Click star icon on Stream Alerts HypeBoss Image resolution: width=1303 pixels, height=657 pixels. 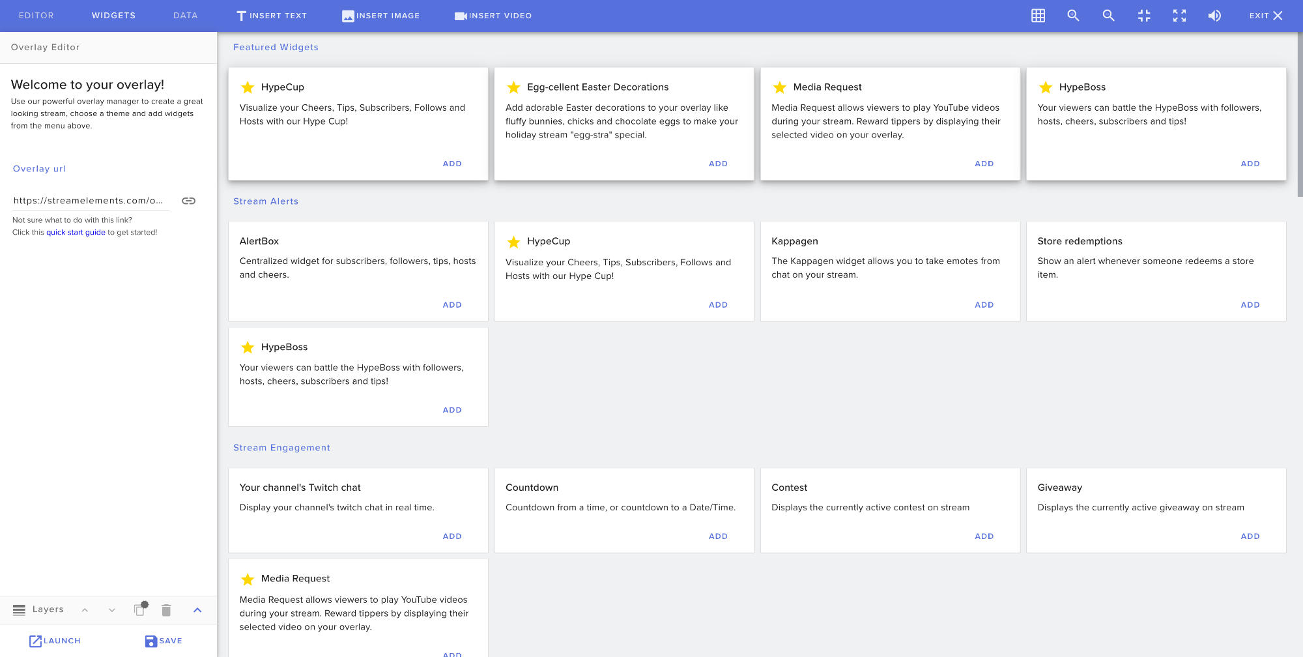(248, 347)
